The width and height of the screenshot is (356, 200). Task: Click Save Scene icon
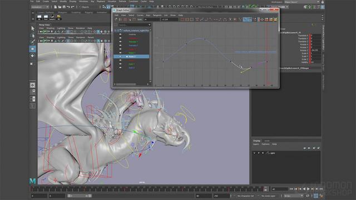pos(64,7)
